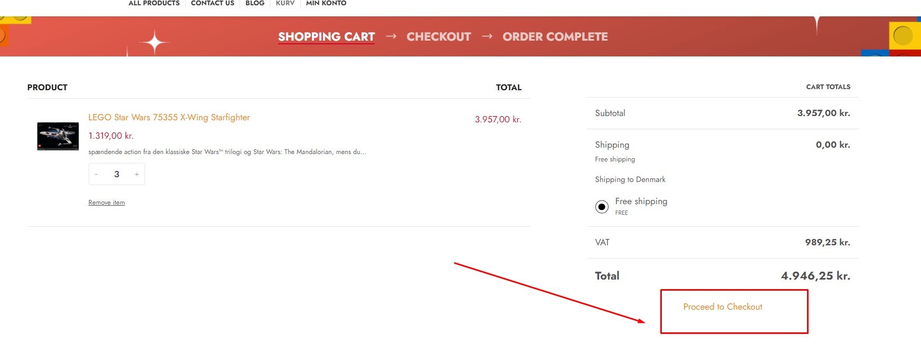Click the SHOPPING CART step heading
921x364 pixels.
(326, 36)
